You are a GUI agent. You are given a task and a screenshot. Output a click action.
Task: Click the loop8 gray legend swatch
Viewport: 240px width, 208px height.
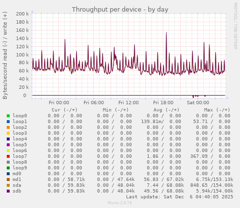click(x=8, y=162)
